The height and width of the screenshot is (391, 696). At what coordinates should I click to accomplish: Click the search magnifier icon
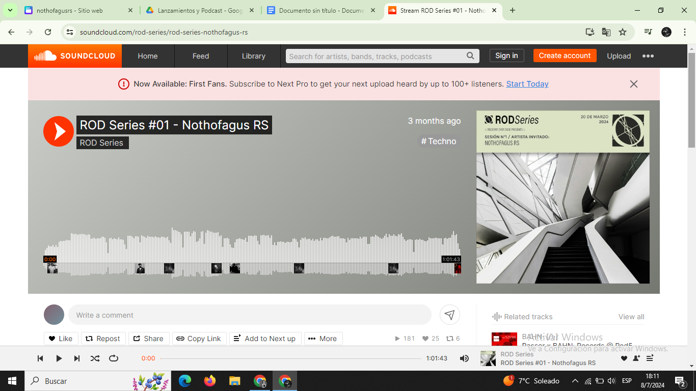coord(471,56)
